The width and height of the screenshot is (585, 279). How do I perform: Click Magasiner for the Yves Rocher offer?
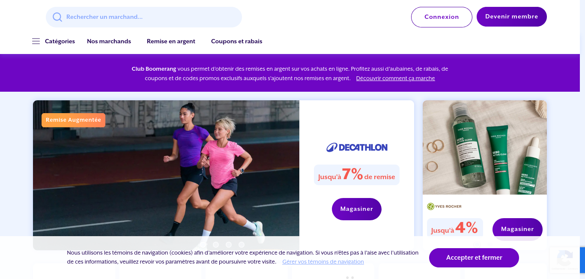[517, 229]
